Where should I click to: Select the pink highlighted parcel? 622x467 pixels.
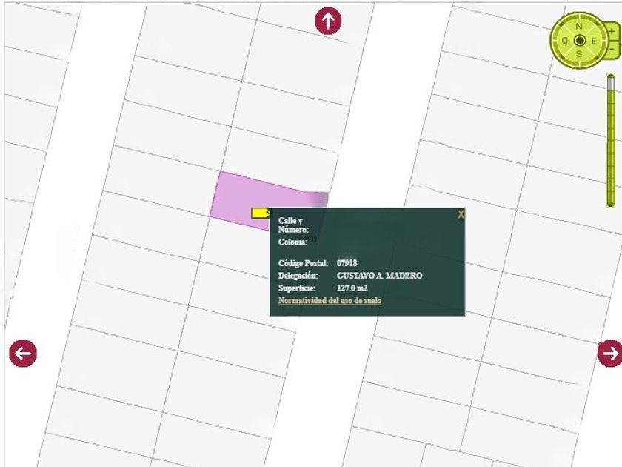coord(237,194)
